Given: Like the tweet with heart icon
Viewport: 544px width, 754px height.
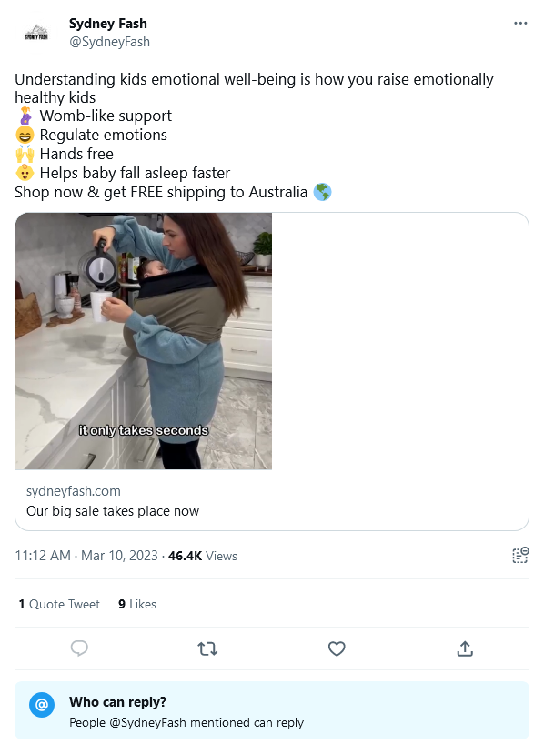Looking at the screenshot, I should pos(337,648).
